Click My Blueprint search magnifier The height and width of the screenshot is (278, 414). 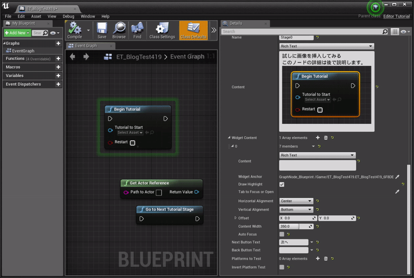45,33
